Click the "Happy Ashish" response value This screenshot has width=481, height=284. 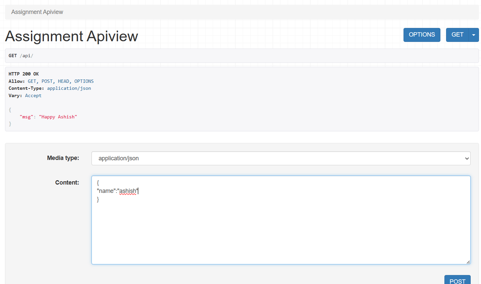coord(58,117)
